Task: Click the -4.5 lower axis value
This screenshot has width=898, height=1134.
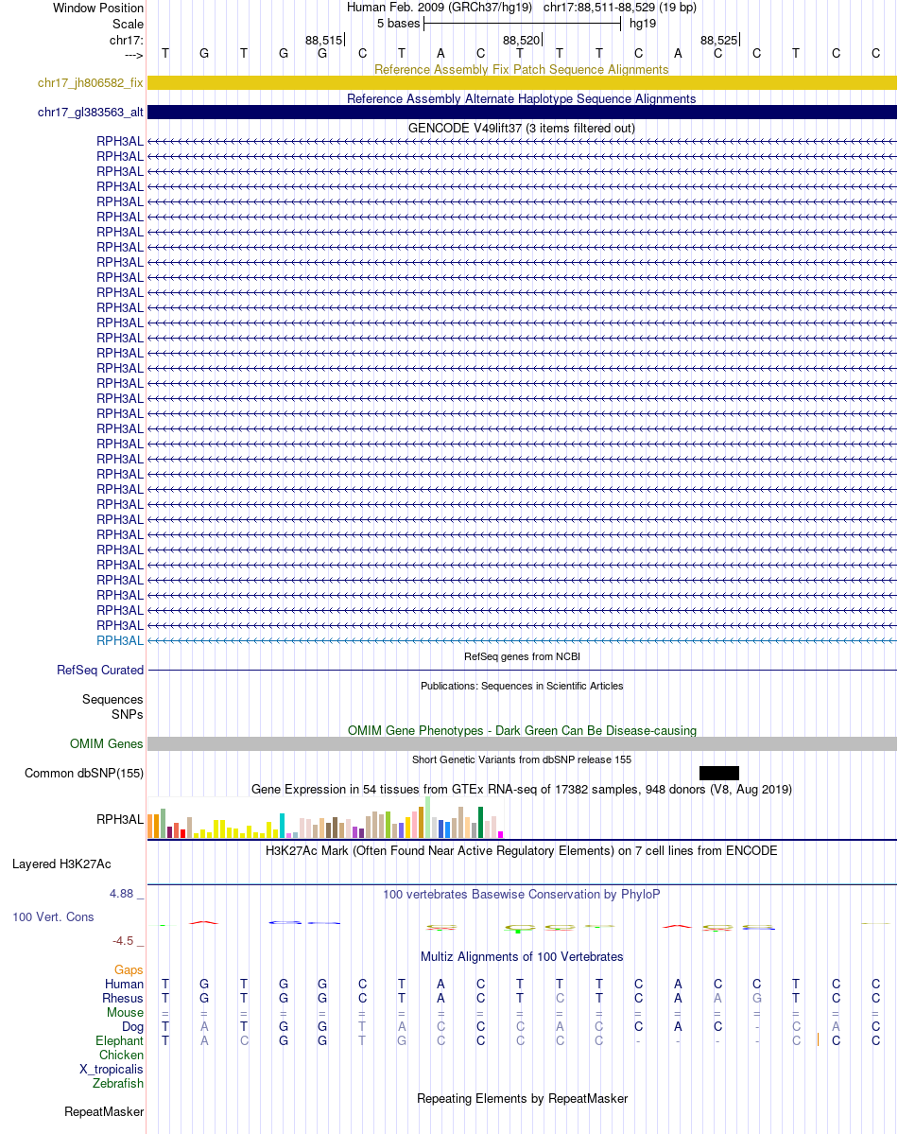Action: click(123, 941)
